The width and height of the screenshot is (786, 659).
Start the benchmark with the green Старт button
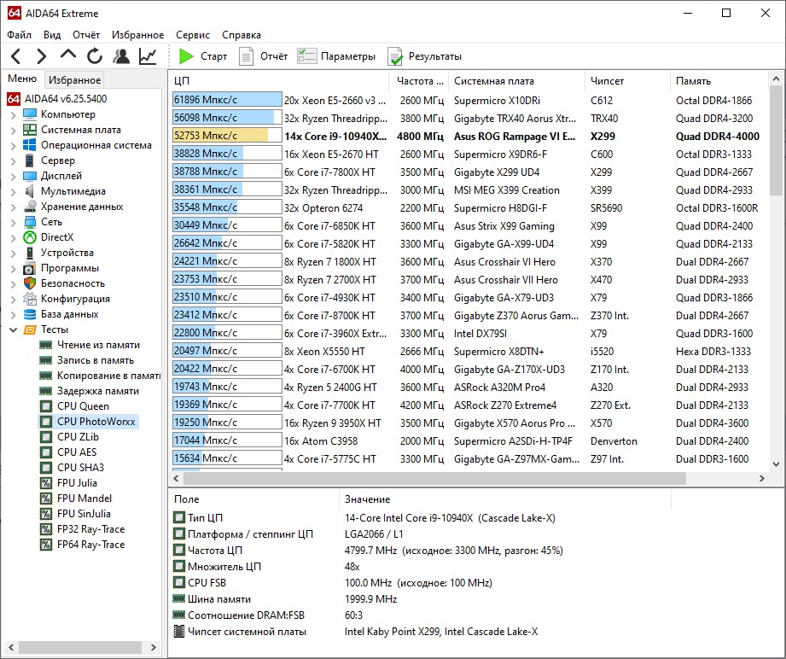(203, 56)
